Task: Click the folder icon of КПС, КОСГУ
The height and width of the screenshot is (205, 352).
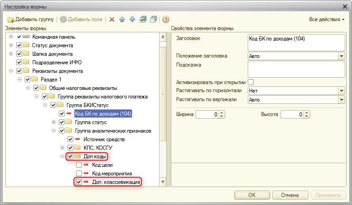Action: [x=77, y=147]
